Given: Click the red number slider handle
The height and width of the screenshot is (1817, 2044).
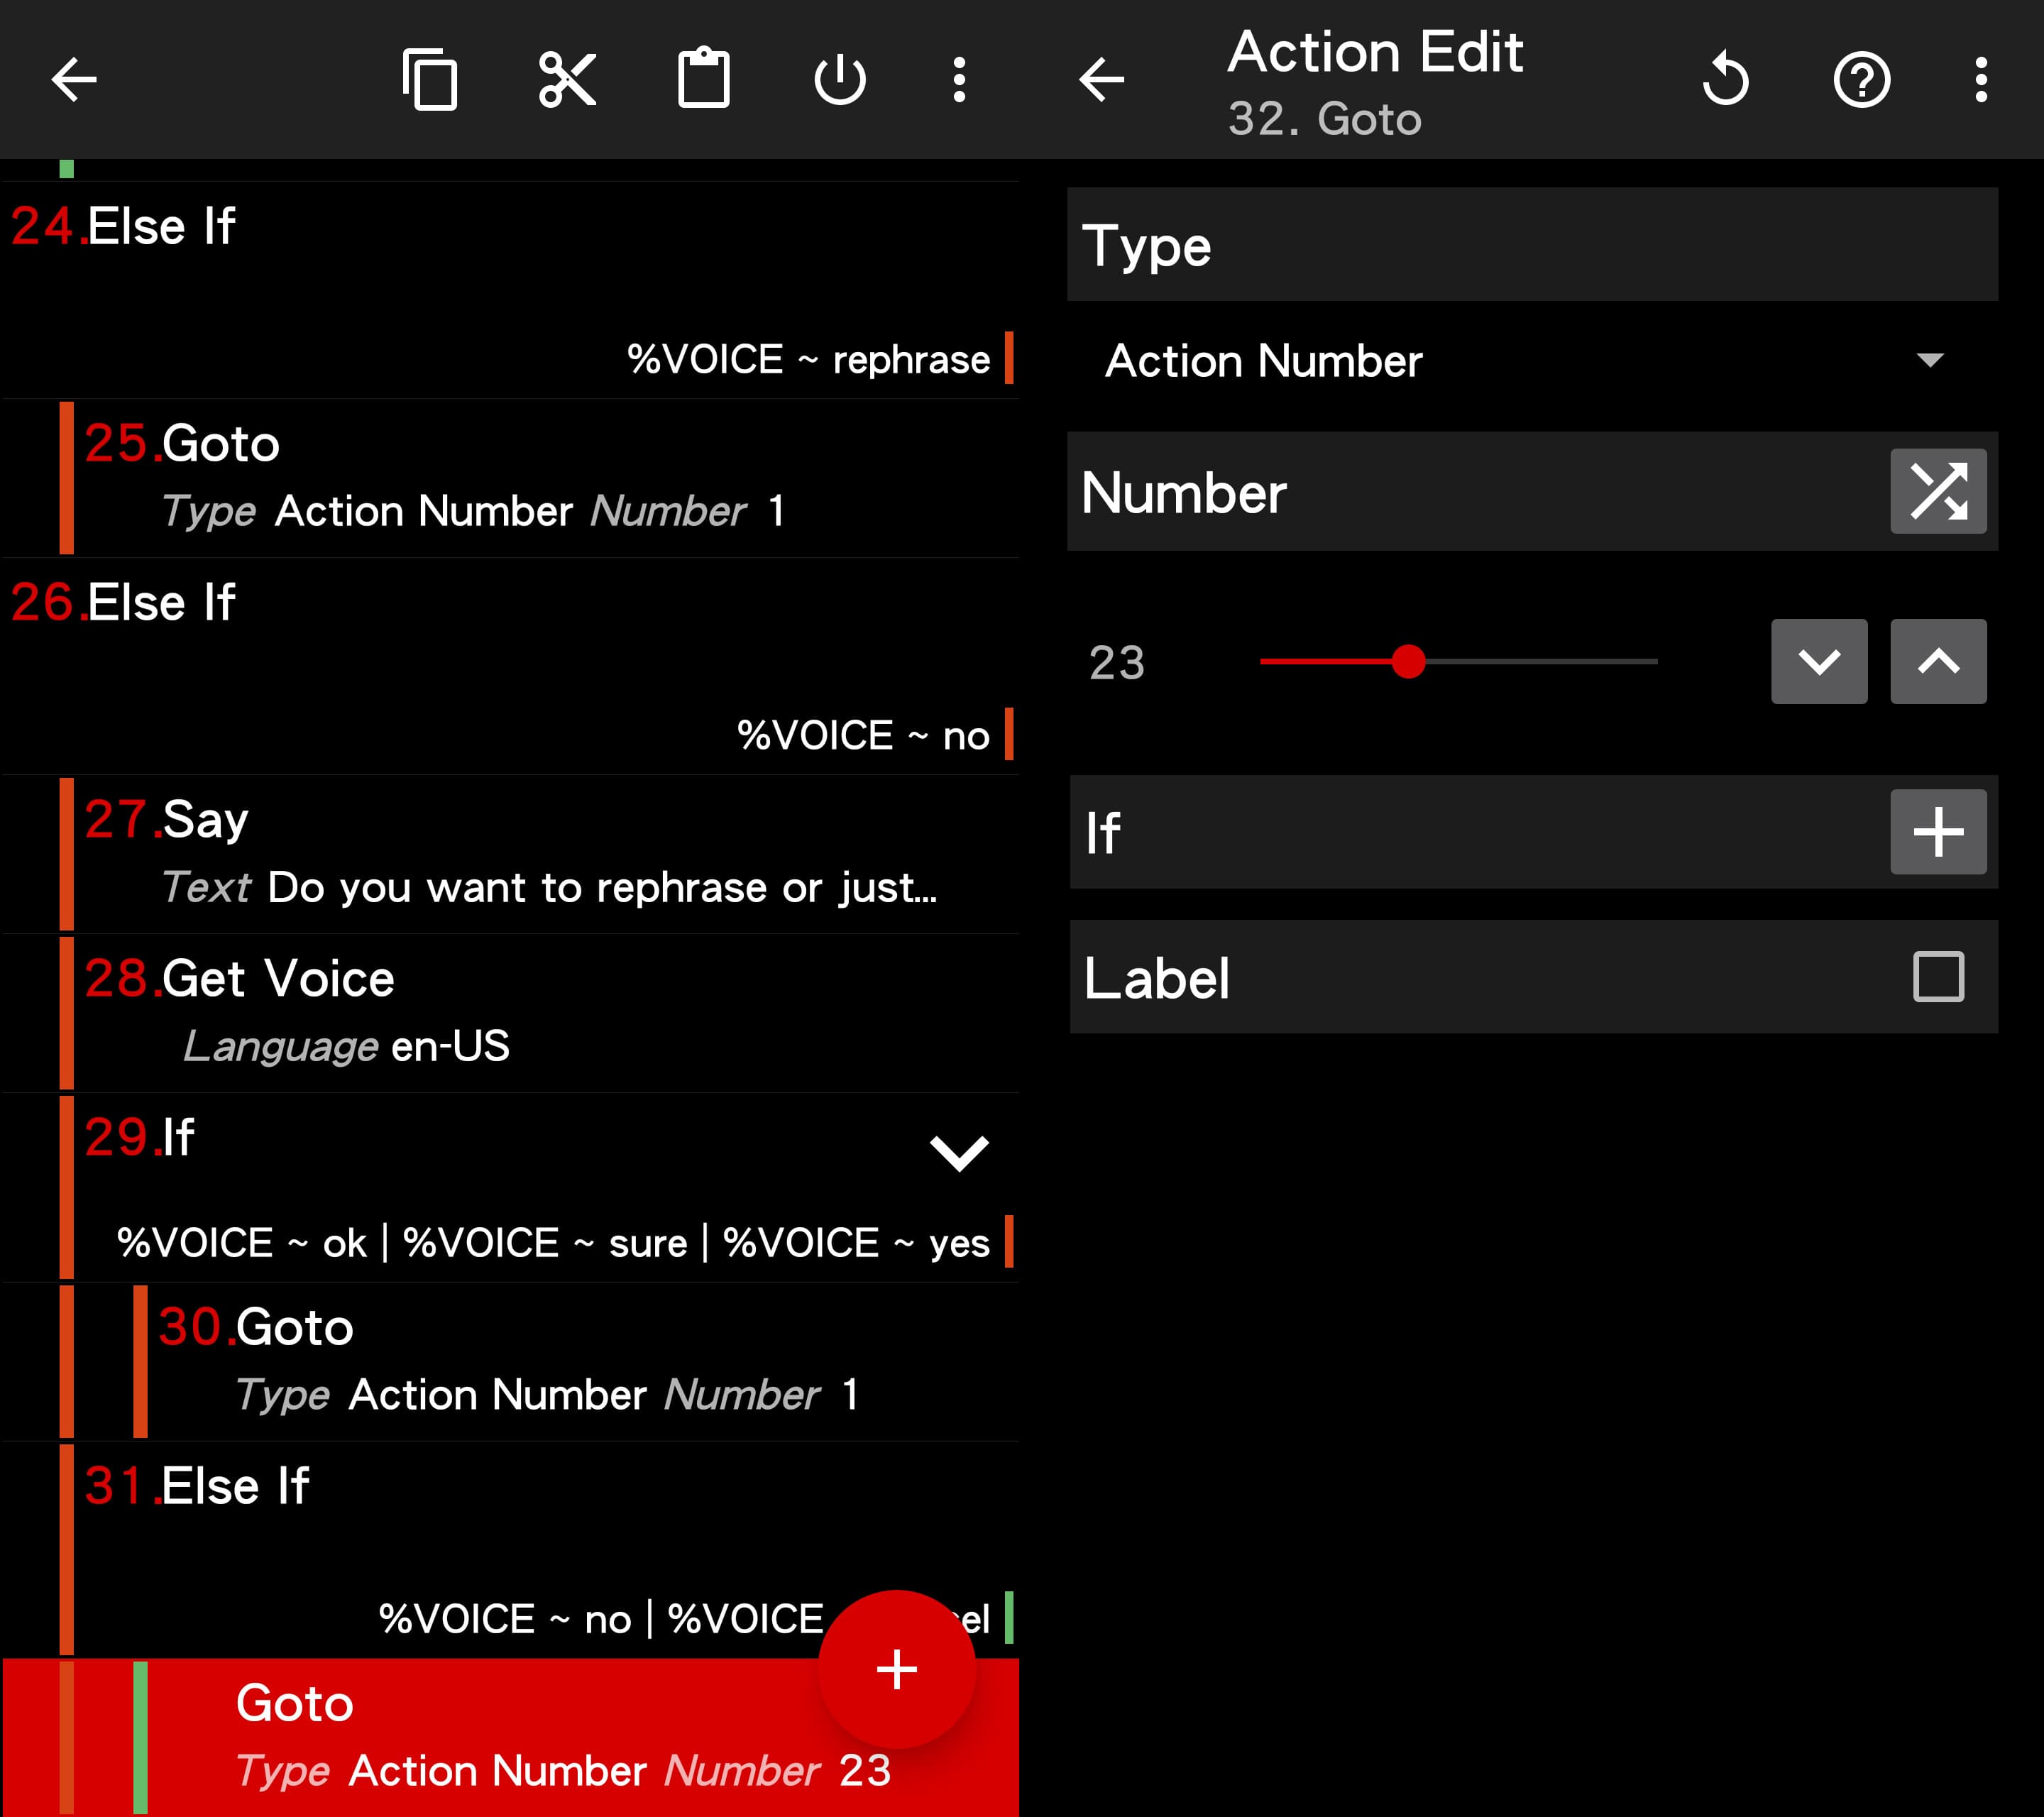Looking at the screenshot, I should (1408, 661).
